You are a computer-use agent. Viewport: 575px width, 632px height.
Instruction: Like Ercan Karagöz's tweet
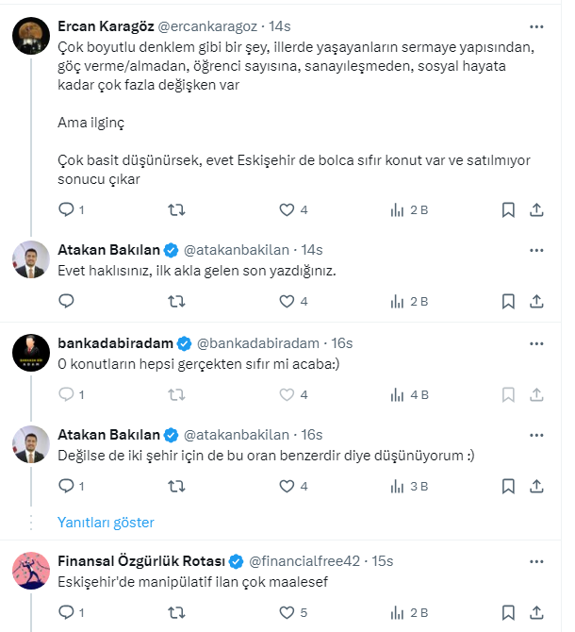(287, 209)
